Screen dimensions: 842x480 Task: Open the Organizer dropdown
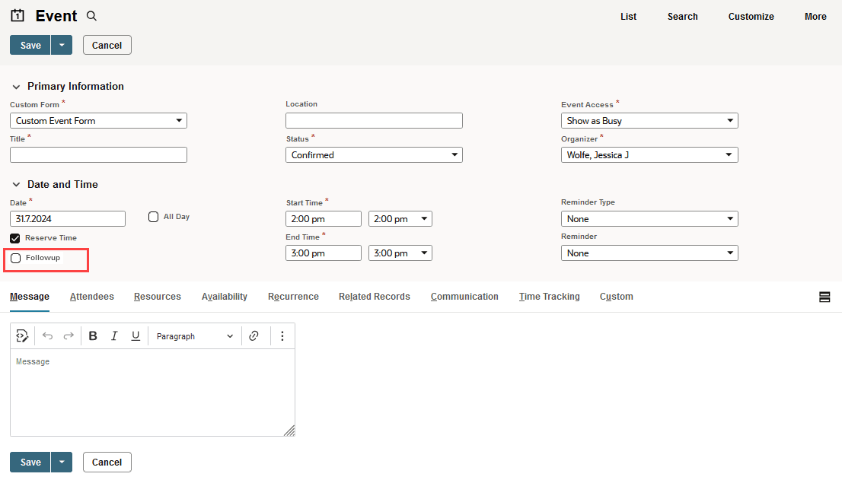(x=649, y=155)
